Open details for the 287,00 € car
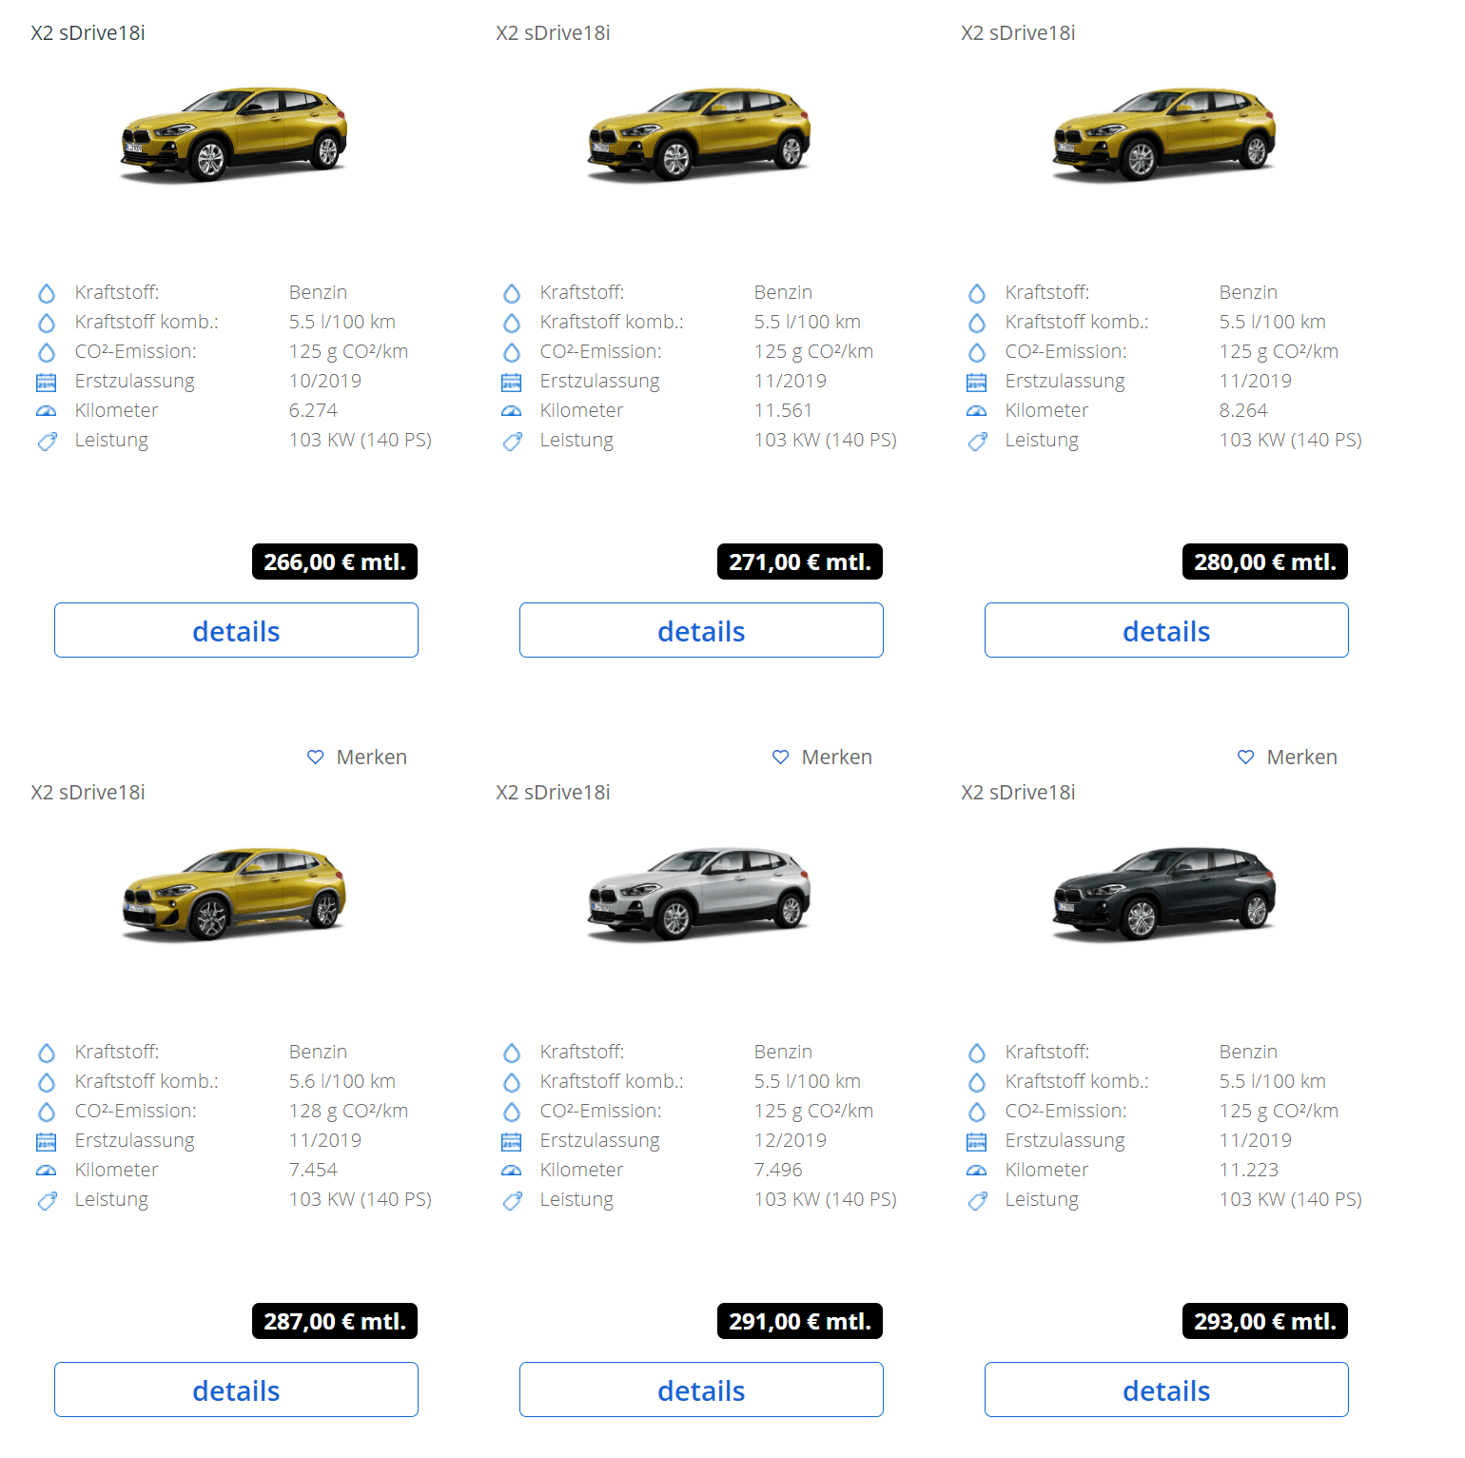This screenshot has width=1465, height=1458. tap(236, 1389)
